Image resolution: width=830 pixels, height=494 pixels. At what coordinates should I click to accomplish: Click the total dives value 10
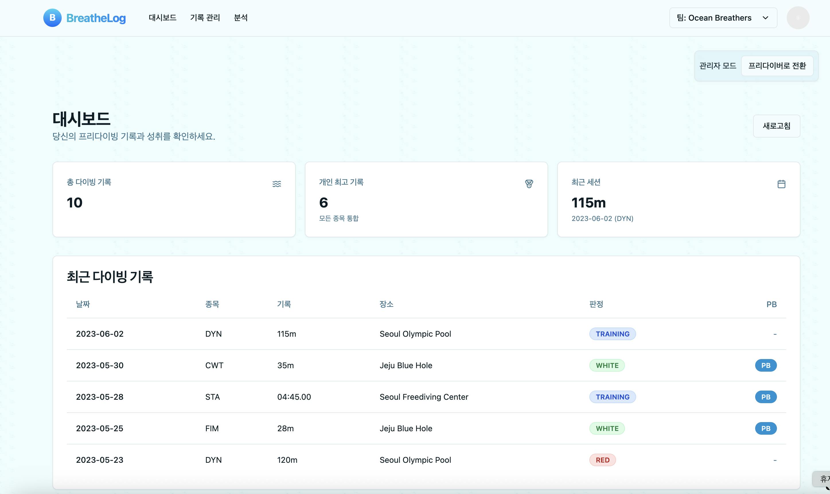[x=74, y=202]
